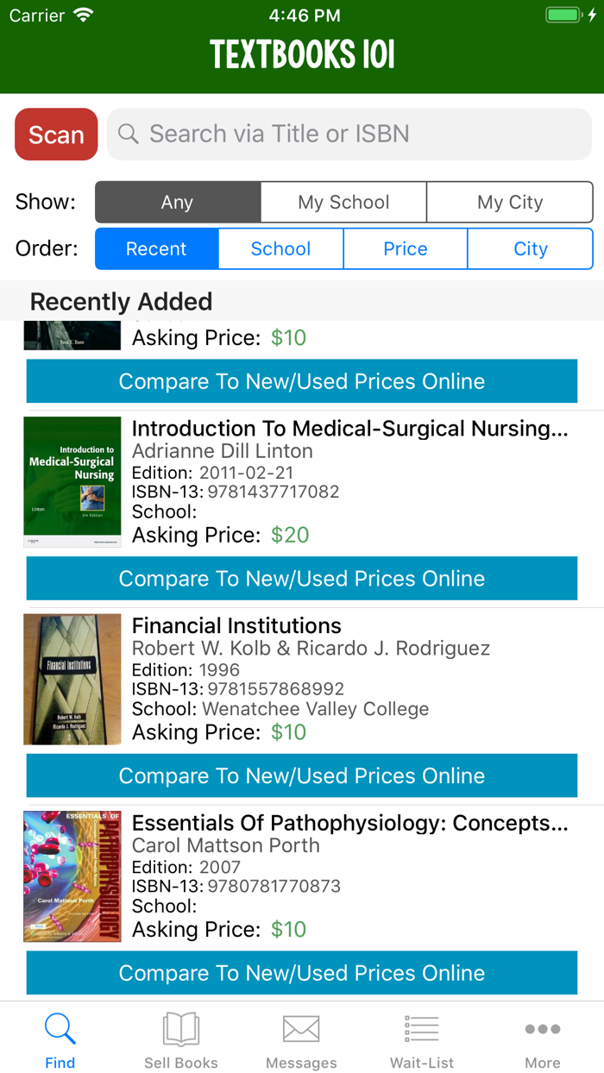
Task: Show books from My City
Action: pyautogui.click(x=510, y=202)
